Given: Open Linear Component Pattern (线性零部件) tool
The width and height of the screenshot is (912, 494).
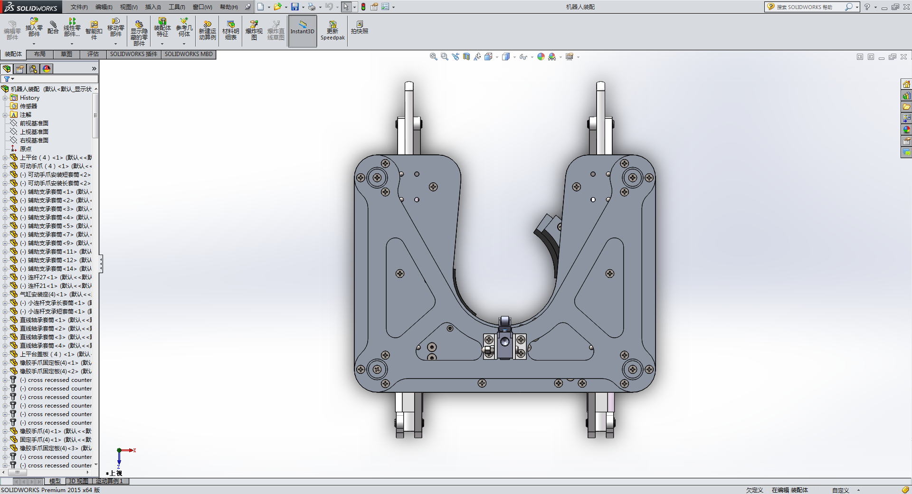Looking at the screenshot, I should (72, 28).
